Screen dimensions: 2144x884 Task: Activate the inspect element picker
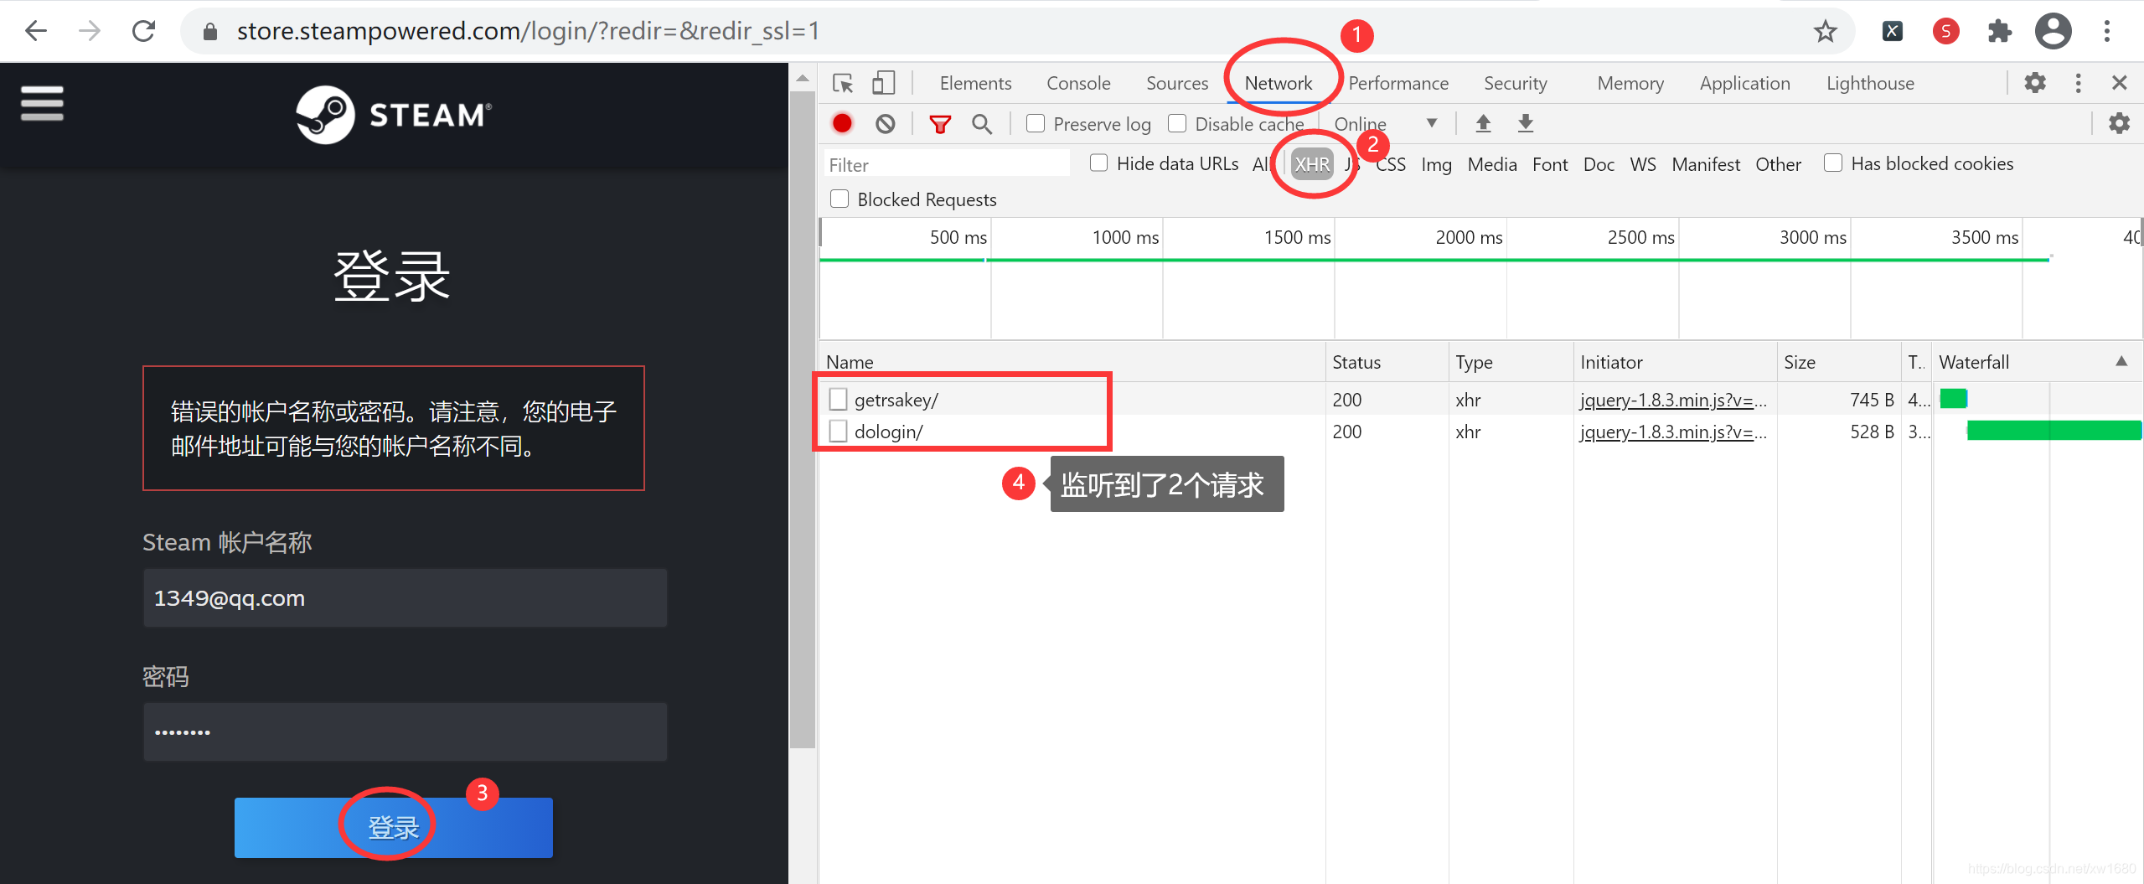(843, 83)
